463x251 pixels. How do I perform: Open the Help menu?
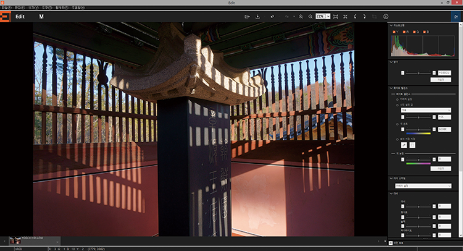[78, 7]
